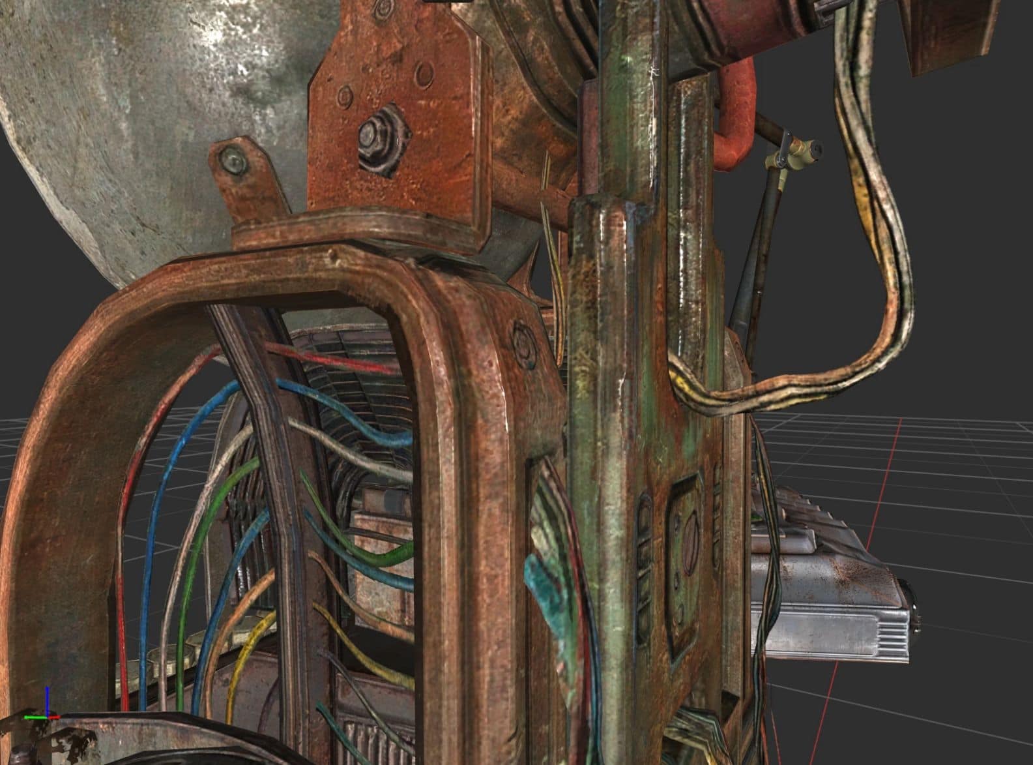
Task: Click the green axis of the orientation gizmo
Action: point(33,717)
